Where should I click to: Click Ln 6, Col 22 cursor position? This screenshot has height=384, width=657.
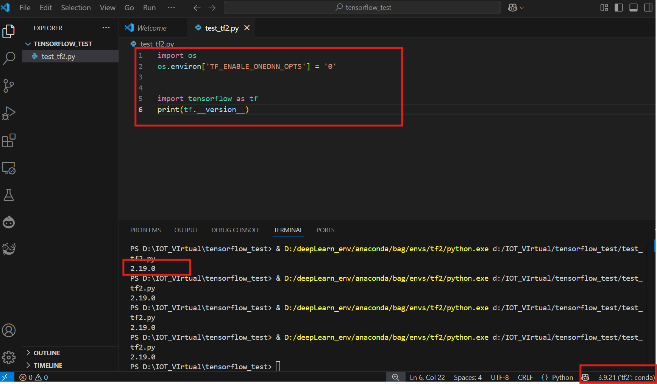(427, 377)
